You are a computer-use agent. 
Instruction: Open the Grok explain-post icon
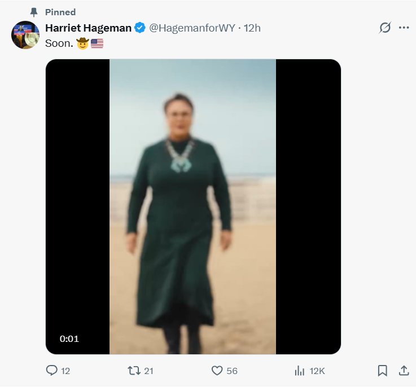385,28
